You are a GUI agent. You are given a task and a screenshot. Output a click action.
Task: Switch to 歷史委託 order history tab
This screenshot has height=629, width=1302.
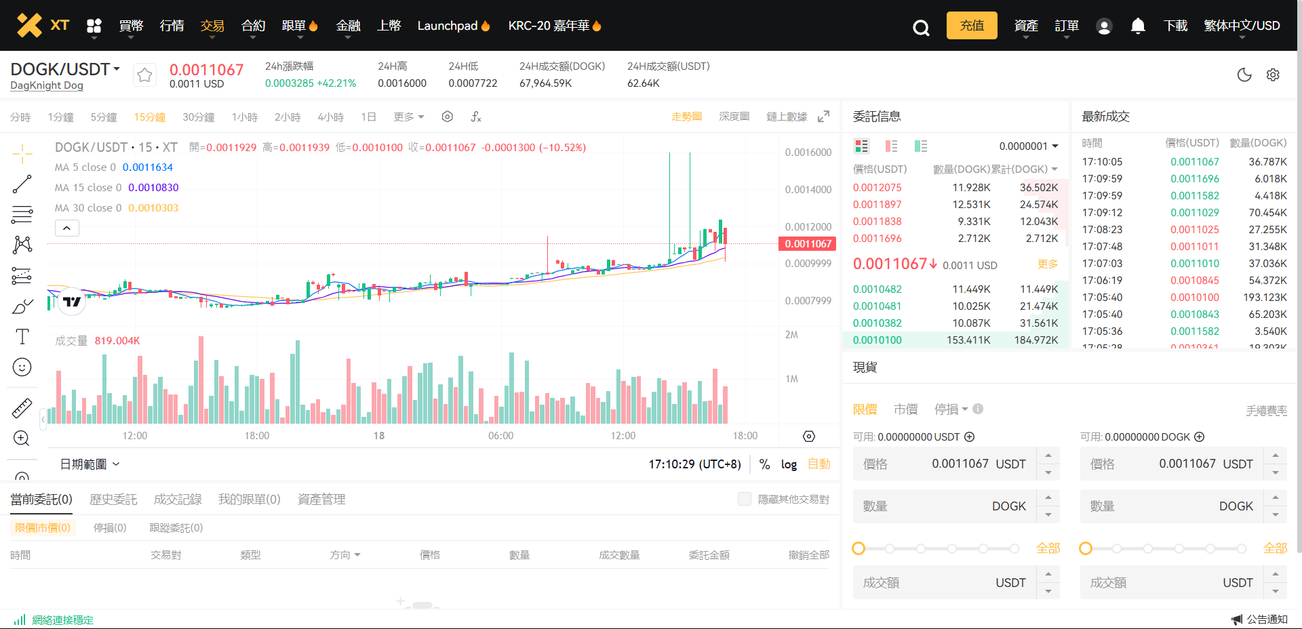click(113, 499)
